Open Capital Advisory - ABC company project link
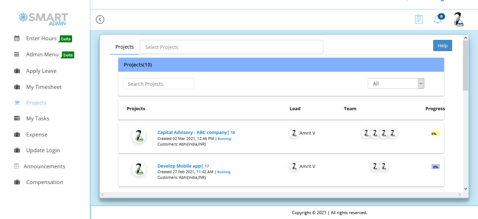Screen dimensions: 478x219 [192, 133]
